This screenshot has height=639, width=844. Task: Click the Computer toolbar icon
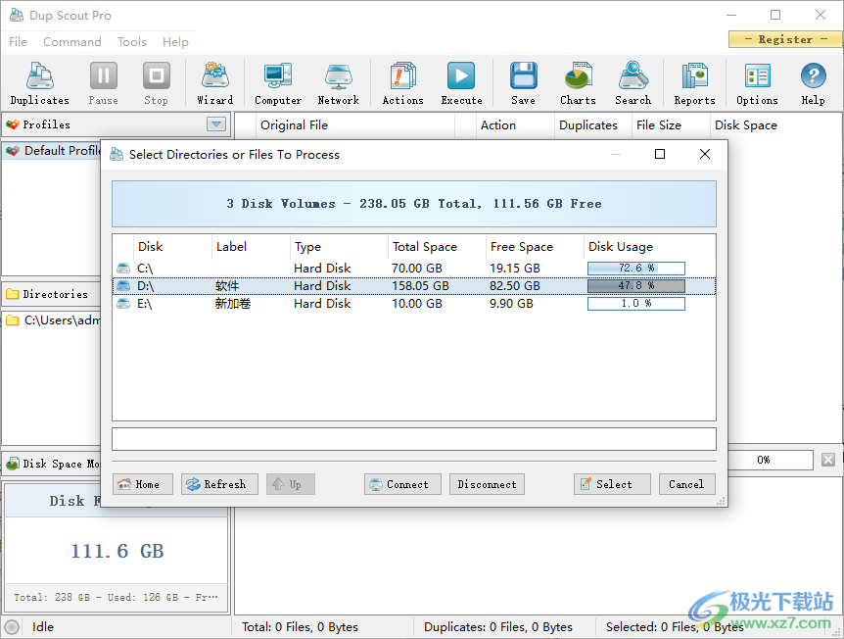[x=278, y=83]
